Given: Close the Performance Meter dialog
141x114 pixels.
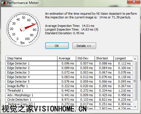Looking at the screenshot, I should click(x=134, y=2).
